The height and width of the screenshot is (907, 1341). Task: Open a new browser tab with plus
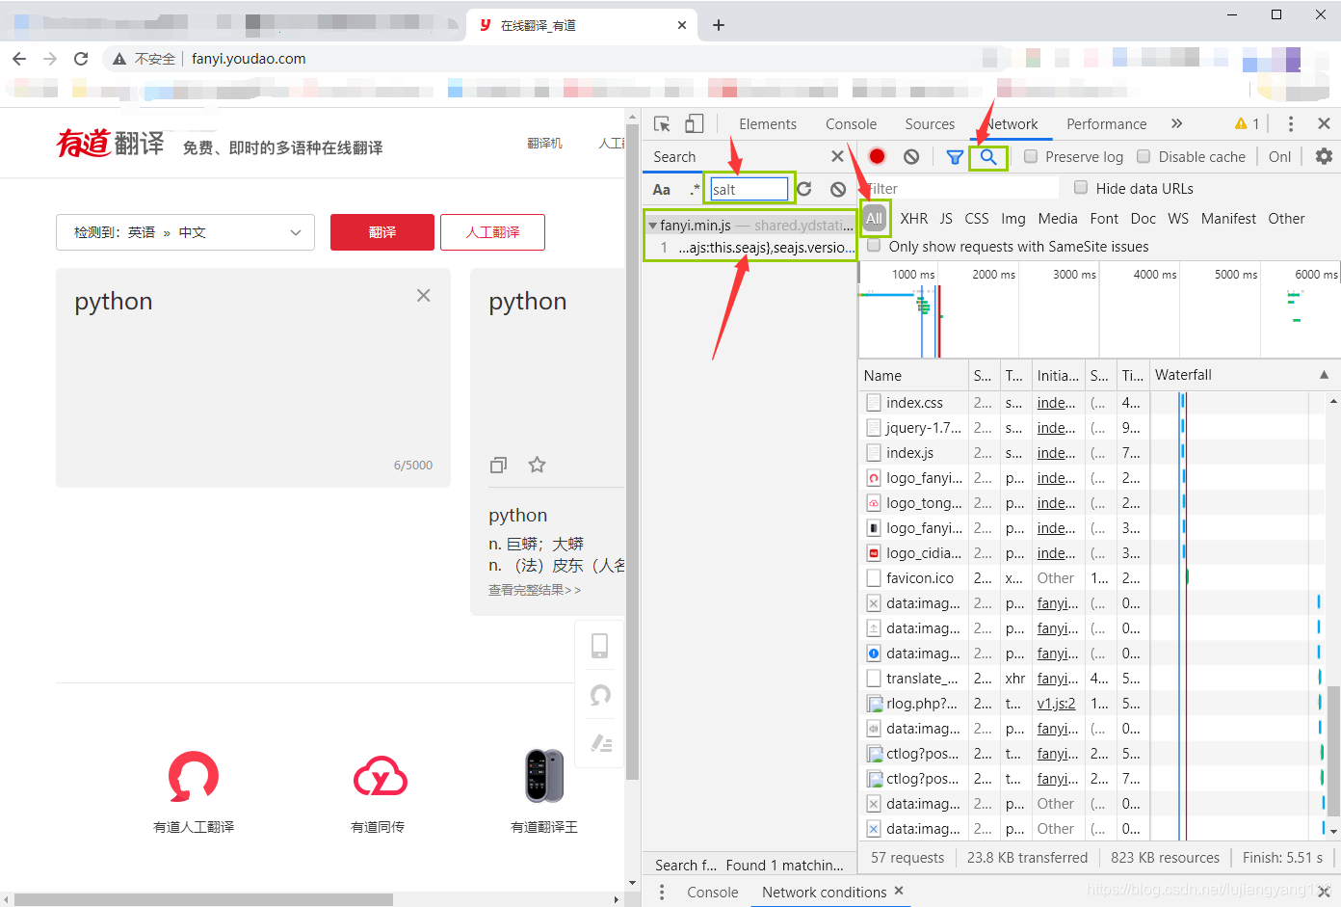[719, 25]
